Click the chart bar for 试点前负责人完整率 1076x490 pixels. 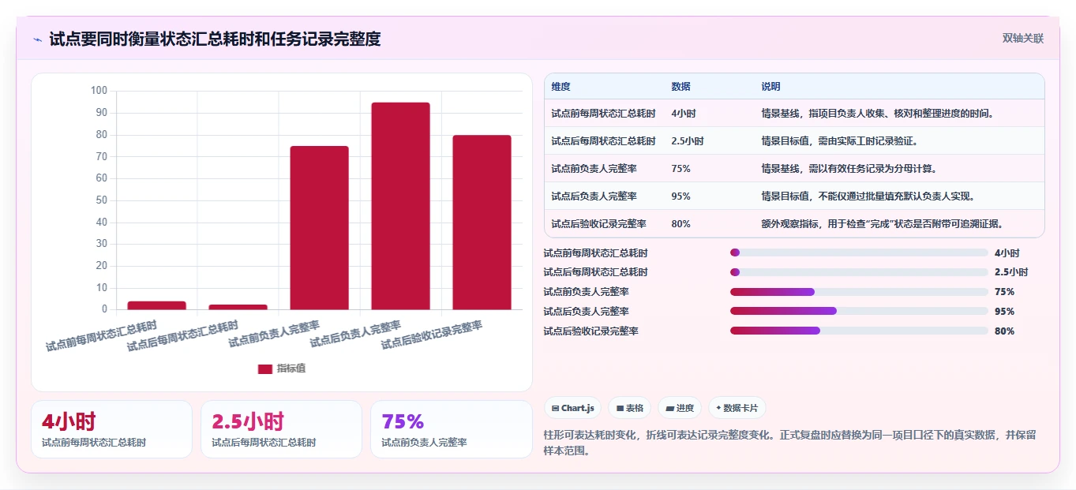click(319, 228)
